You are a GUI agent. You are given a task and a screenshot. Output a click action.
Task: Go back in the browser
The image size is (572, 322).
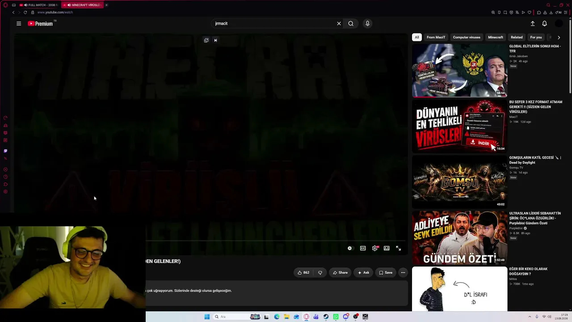point(13,13)
